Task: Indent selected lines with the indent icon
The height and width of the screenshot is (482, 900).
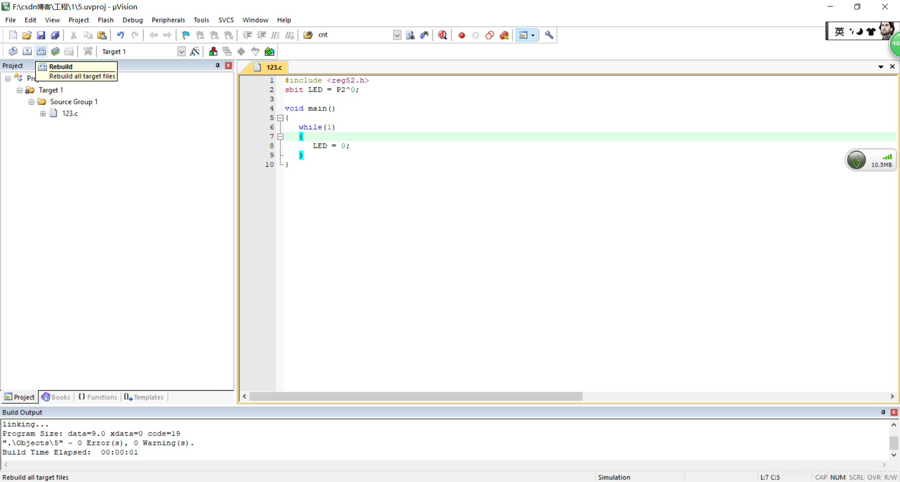Action: pyautogui.click(x=247, y=35)
